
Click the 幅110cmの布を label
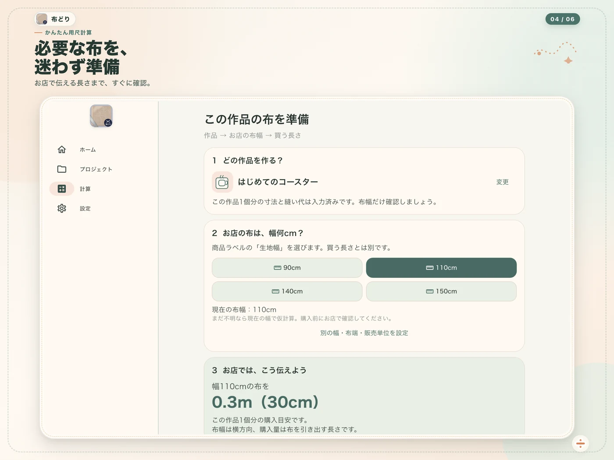coord(240,386)
